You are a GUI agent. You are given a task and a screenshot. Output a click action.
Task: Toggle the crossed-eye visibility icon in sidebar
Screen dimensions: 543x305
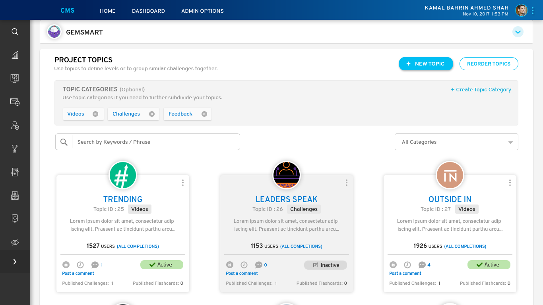(15, 242)
